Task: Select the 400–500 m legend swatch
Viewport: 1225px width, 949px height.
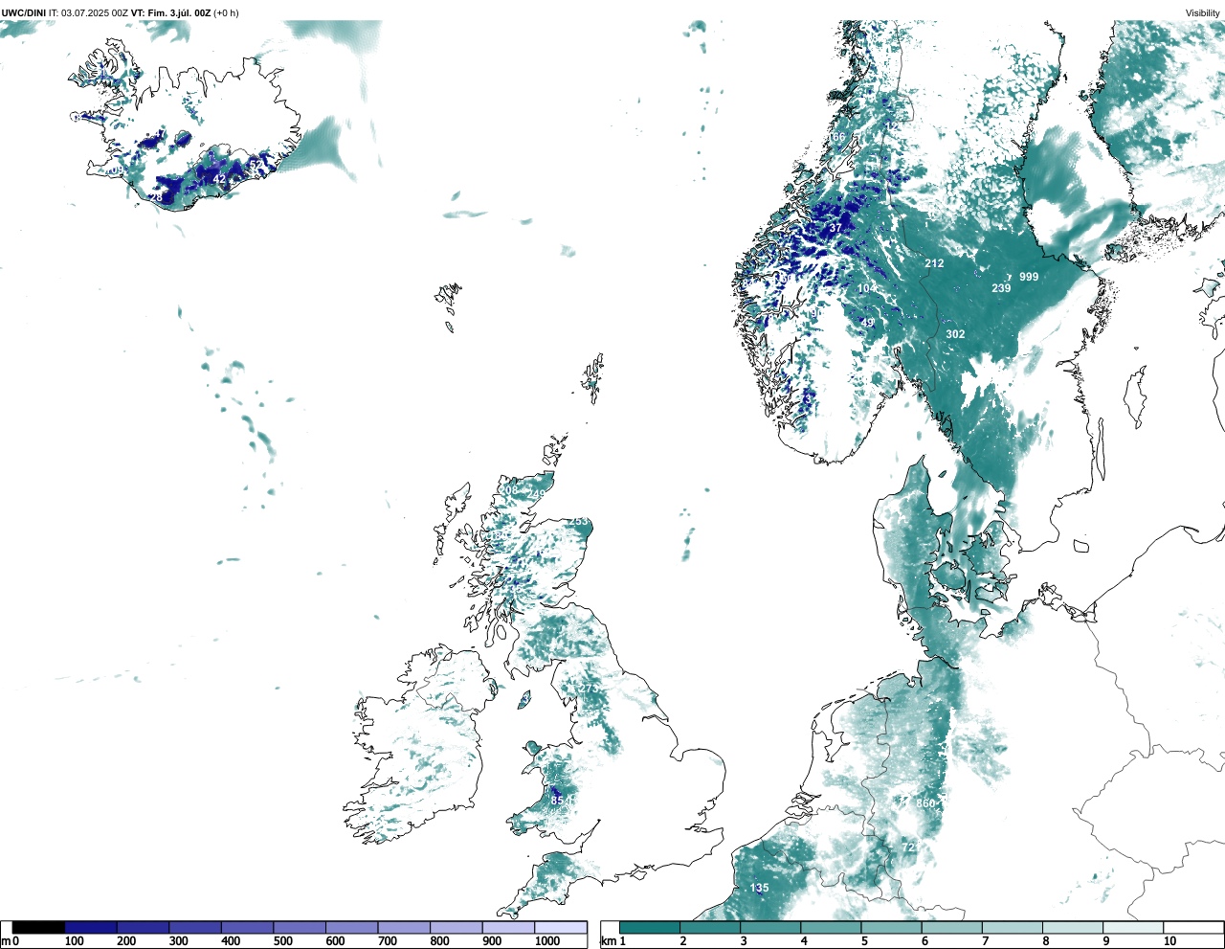Action: tap(247, 928)
